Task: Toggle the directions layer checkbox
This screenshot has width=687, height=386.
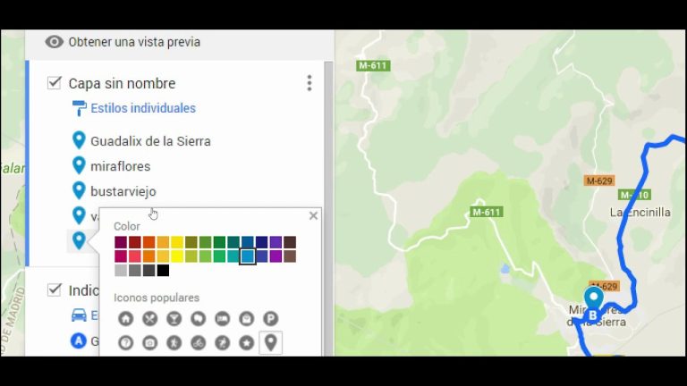Action: [55, 289]
